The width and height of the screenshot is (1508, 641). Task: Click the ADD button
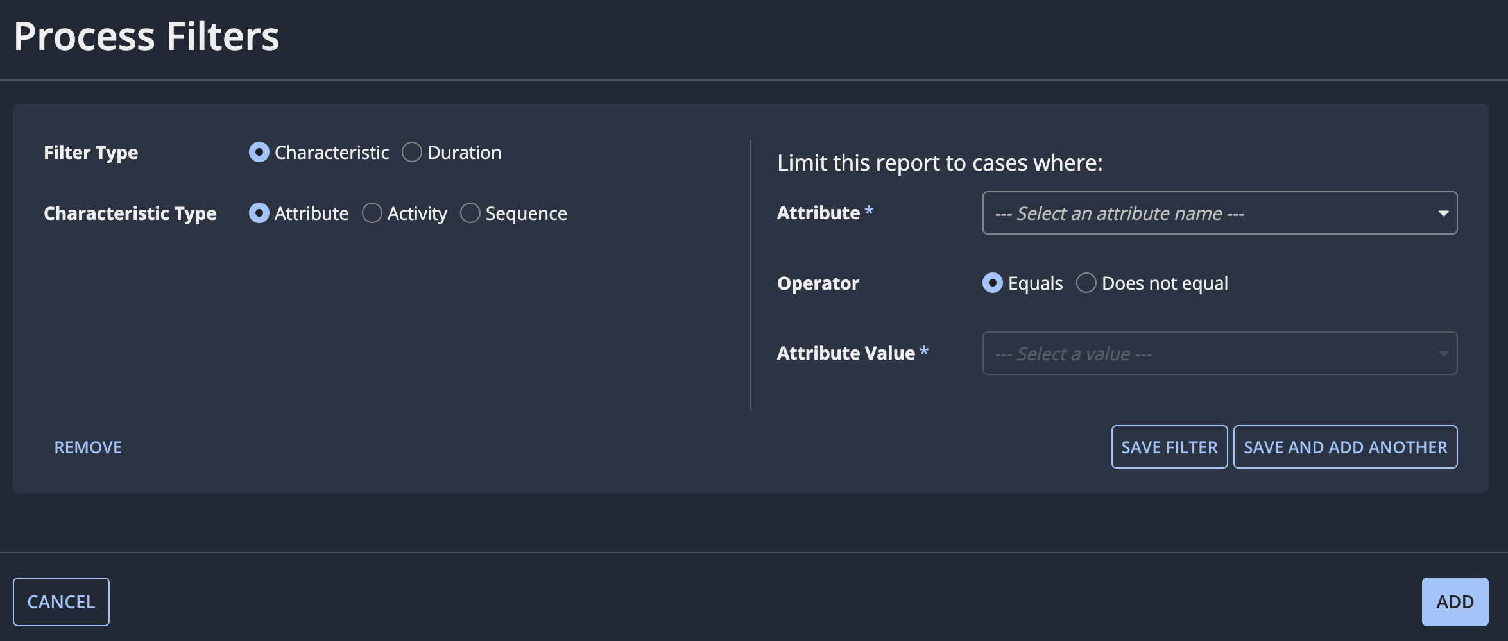click(1455, 602)
